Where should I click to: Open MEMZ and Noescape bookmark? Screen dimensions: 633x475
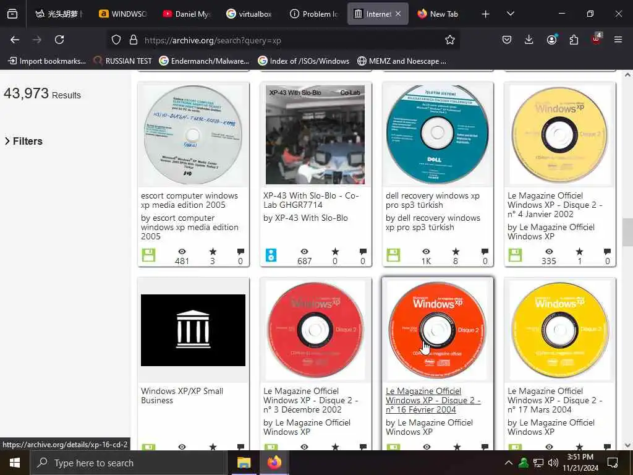pyautogui.click(x=402, y=61)
